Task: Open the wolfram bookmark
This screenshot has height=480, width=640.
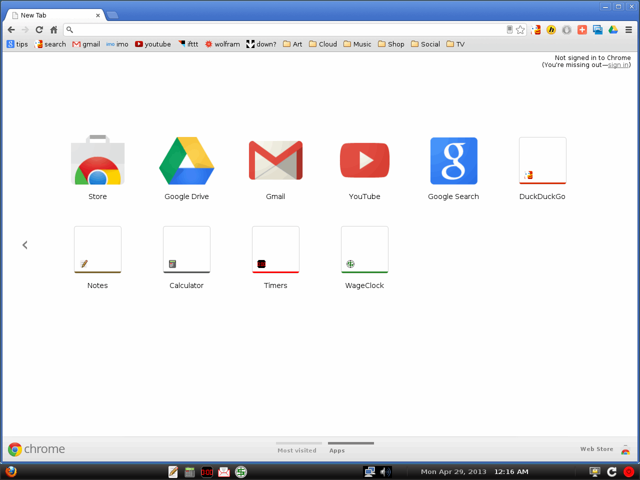Action: pyautogui.click(x=222, y=44)
